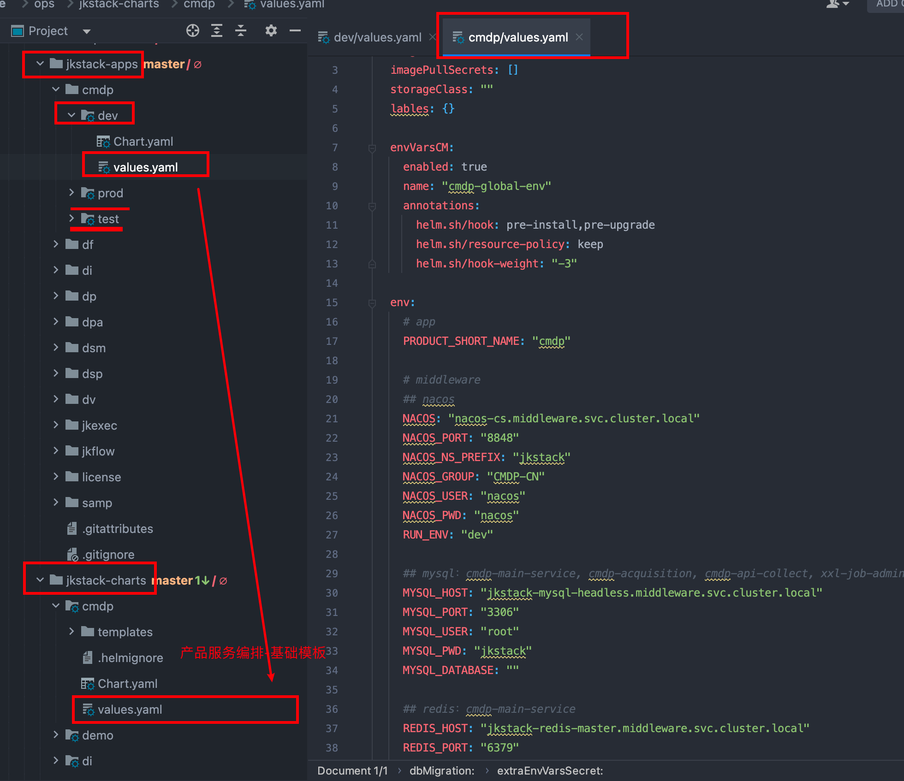
Task: Expand the demo folder
Action: coord(56,735)
